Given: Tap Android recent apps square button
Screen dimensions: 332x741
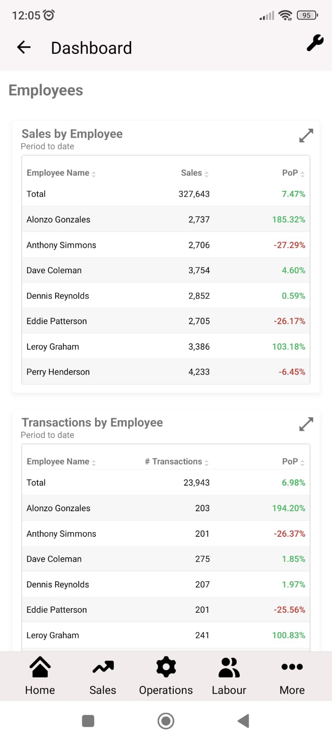Looking at the screenshot, I should coord(88,721).
